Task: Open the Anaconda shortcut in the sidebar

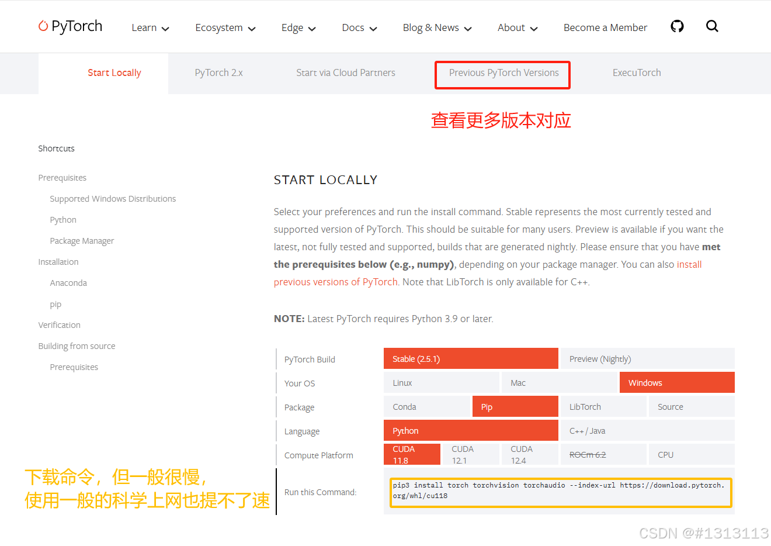Action: pyautogui.click(x=68, y=282)
